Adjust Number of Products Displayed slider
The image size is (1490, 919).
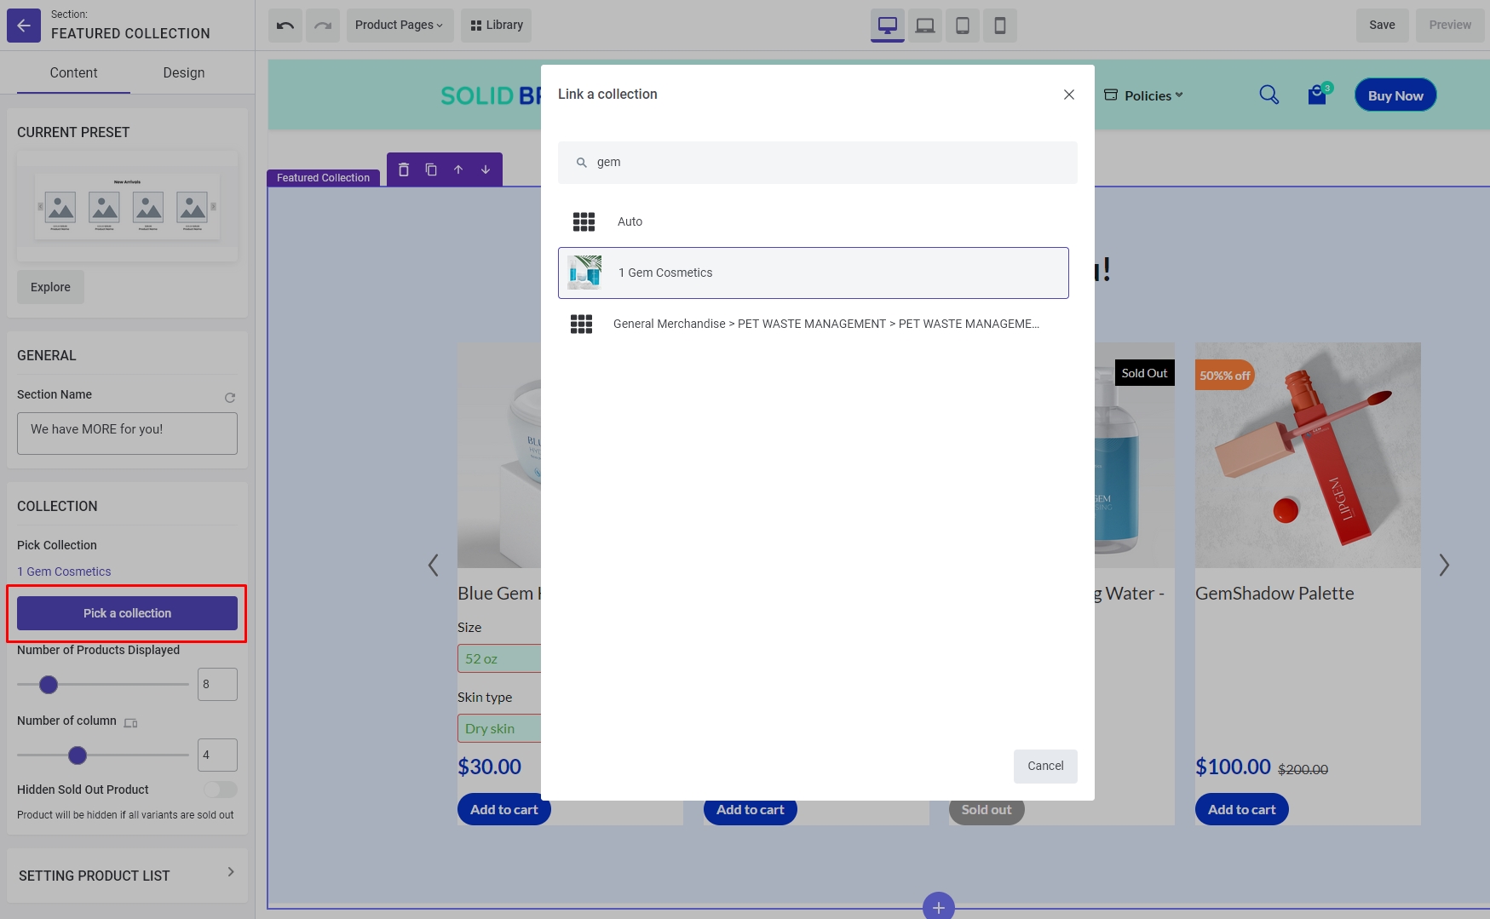pos(49,685)
